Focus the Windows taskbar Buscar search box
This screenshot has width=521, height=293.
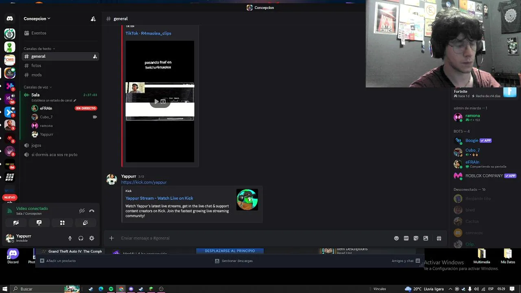[x=45, y=289]
